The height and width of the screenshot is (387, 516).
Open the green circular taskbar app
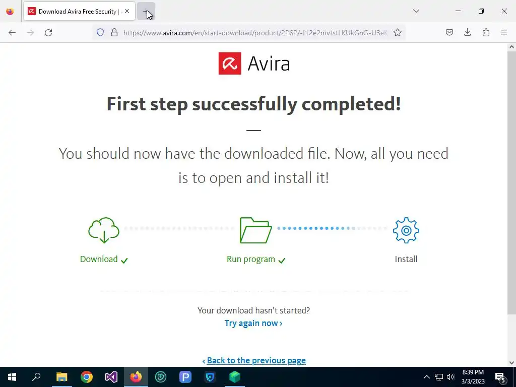tap(161, 377)
